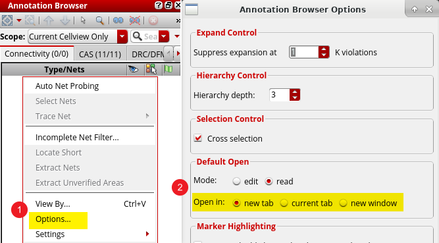Close the Annotation Browser Options dialog

tap(429, 9)
